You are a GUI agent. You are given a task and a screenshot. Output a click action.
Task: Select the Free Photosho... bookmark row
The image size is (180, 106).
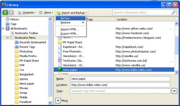114,51
